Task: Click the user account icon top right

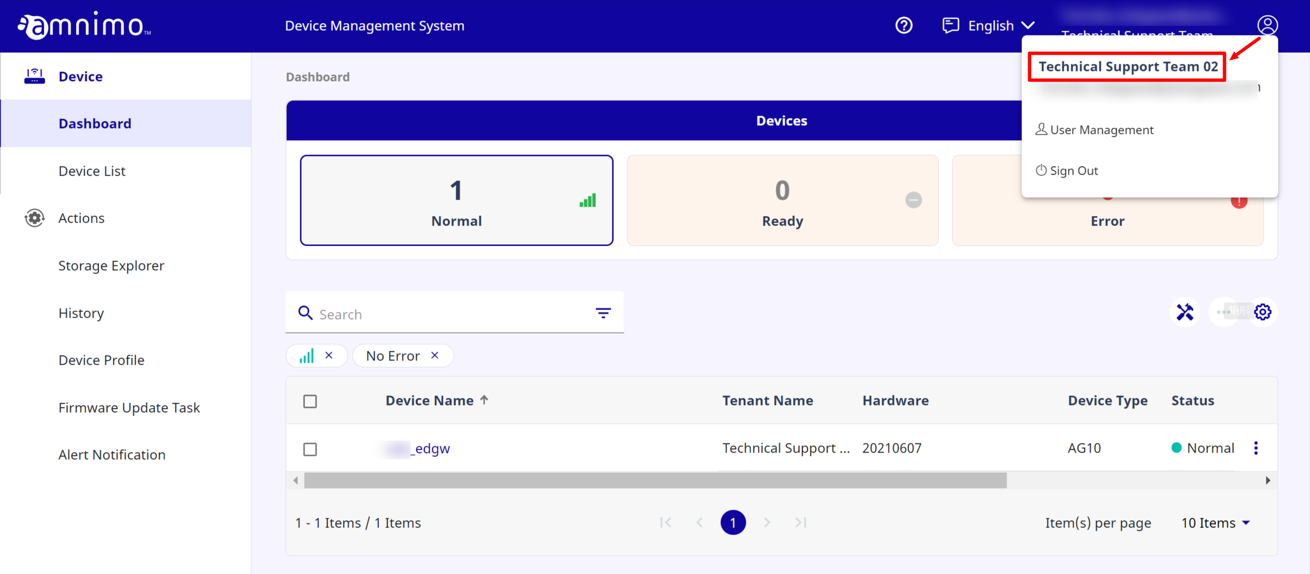Action: pos(1268,24)
